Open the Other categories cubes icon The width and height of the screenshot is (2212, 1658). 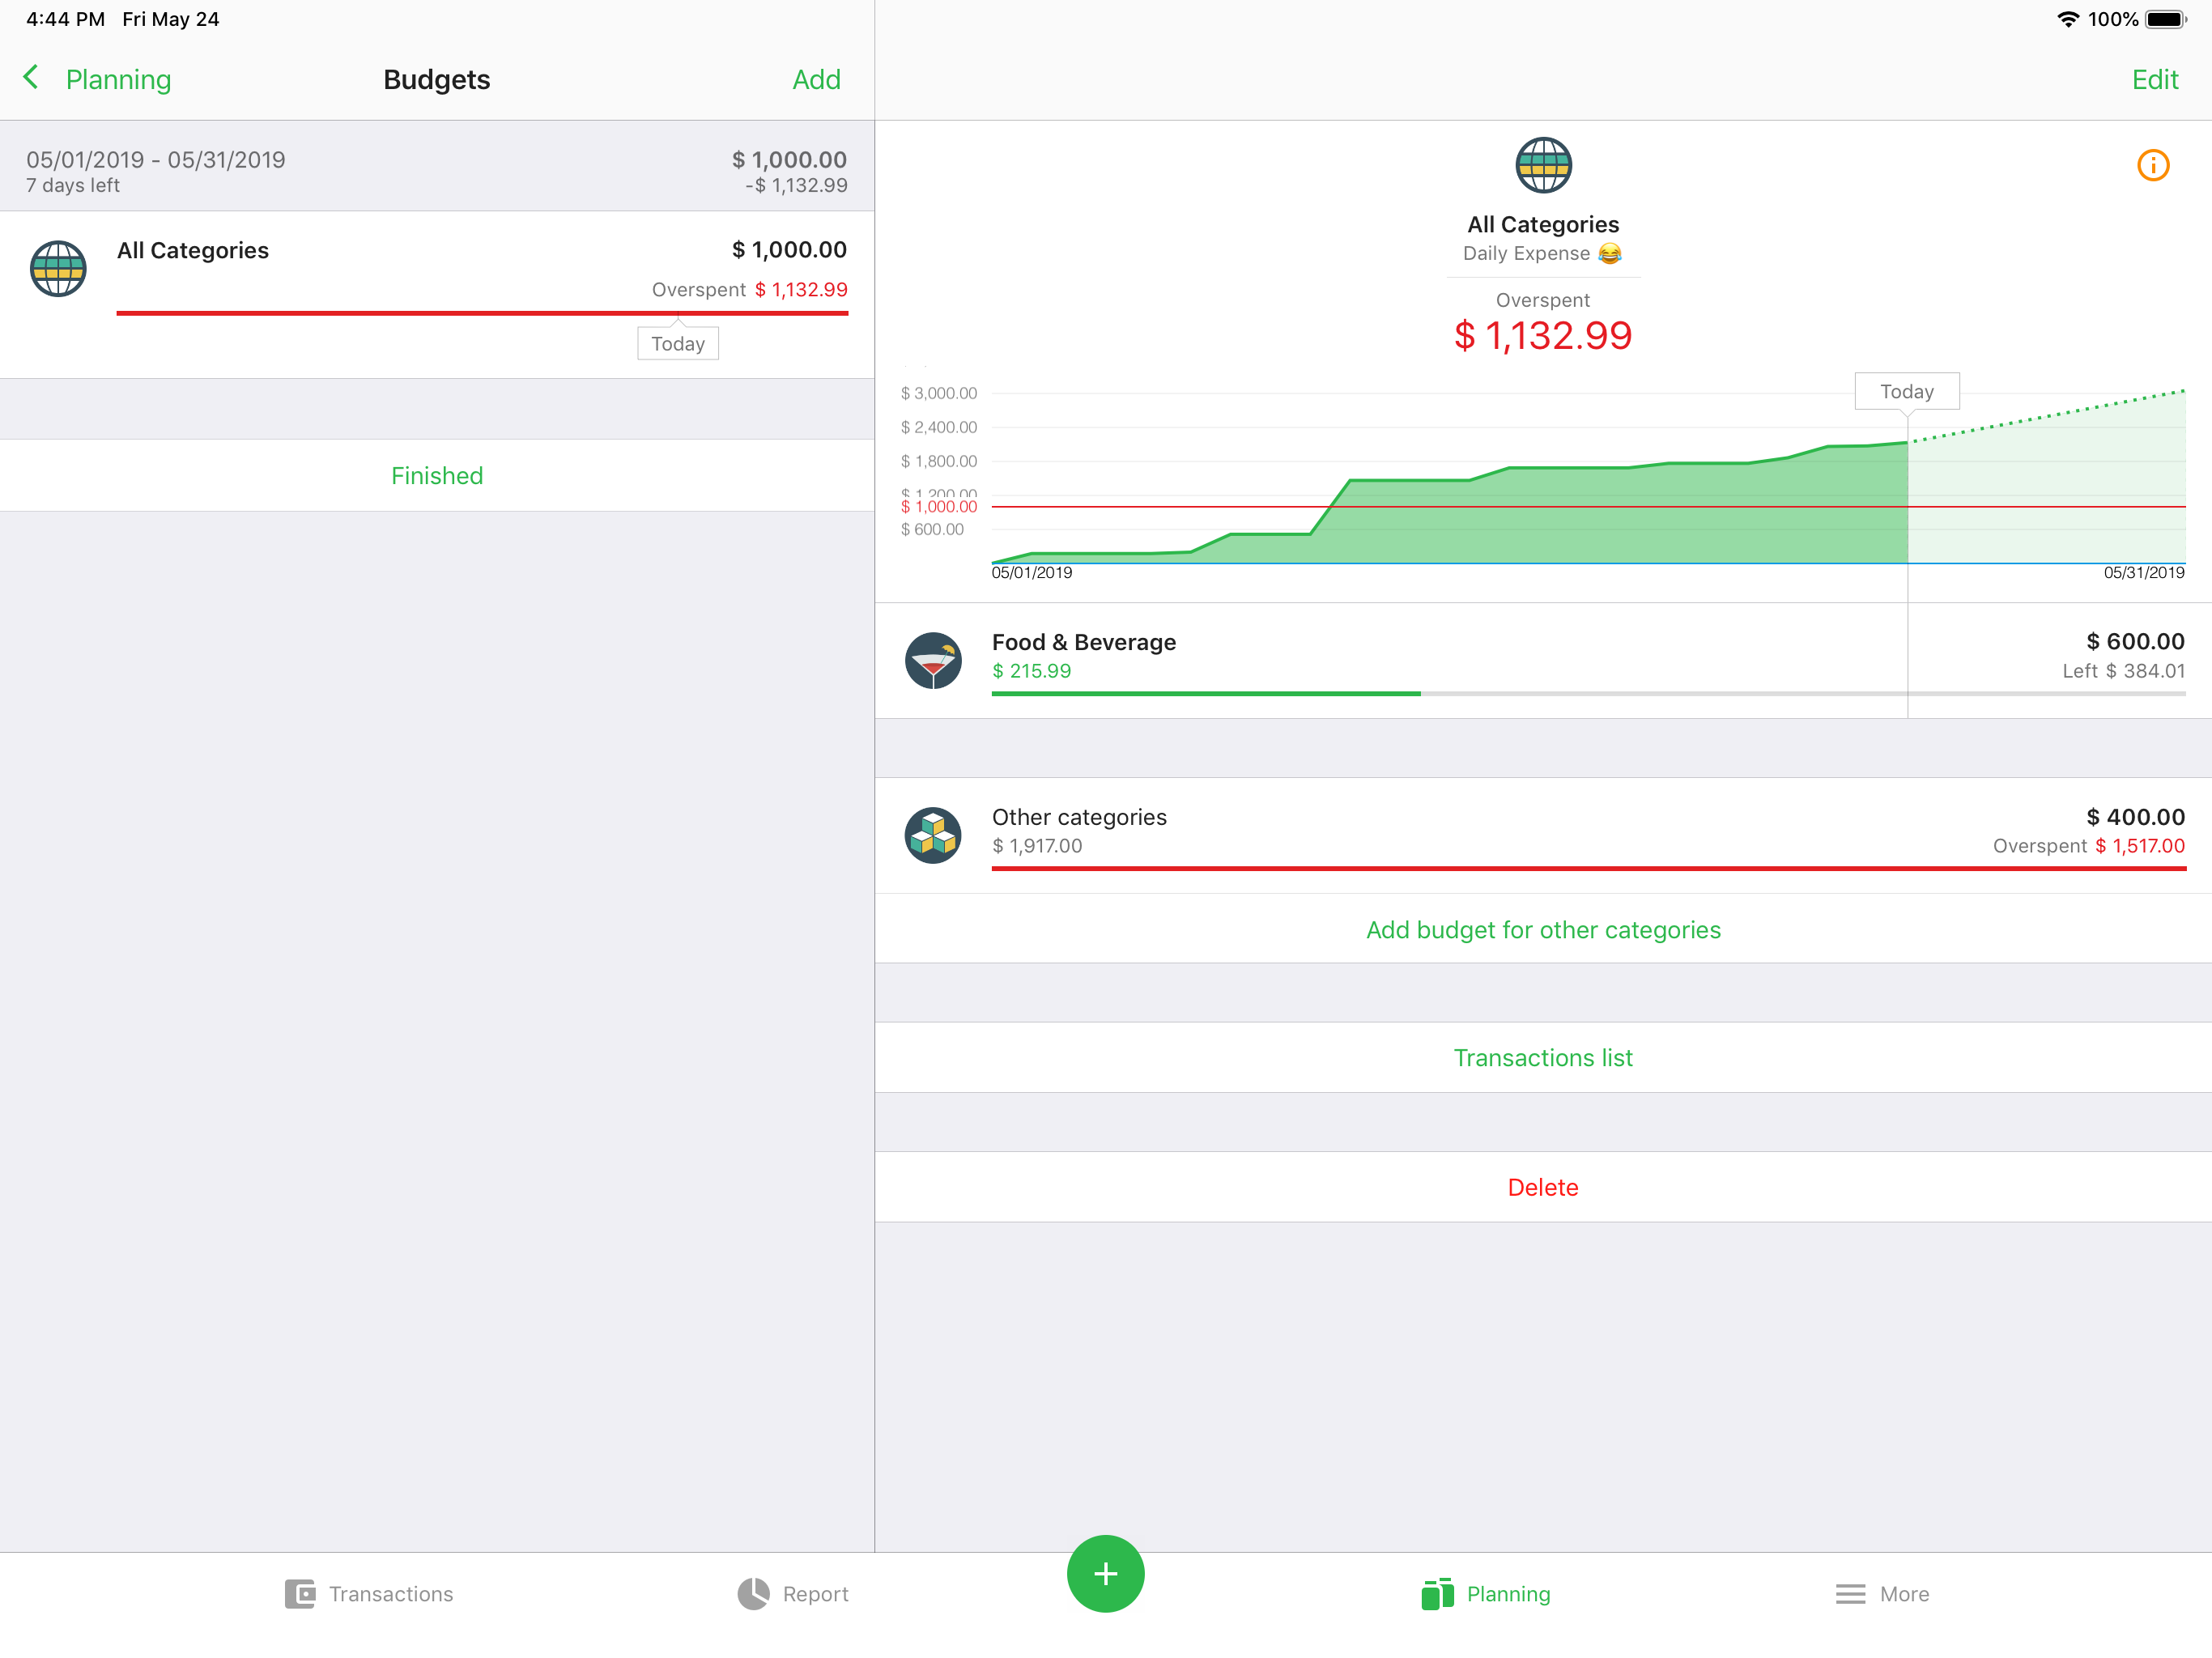click(x=933, y=835)
